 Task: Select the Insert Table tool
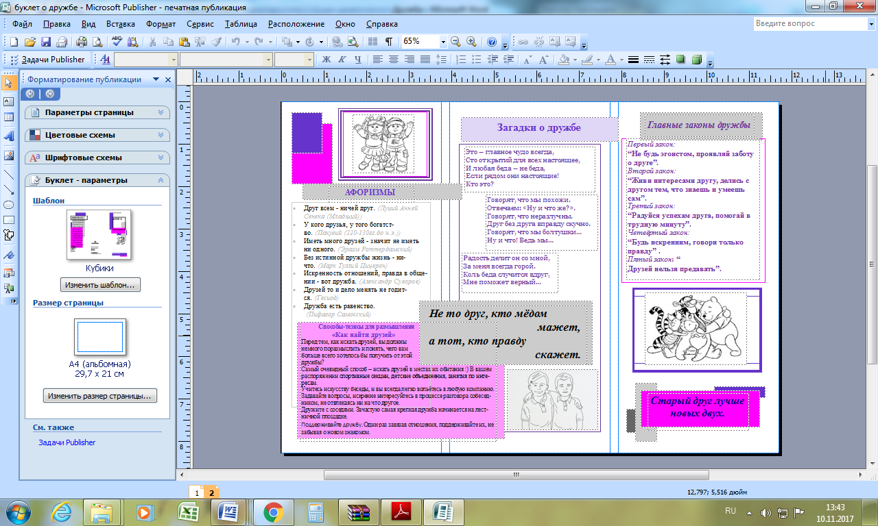click(x=9, y=118)
